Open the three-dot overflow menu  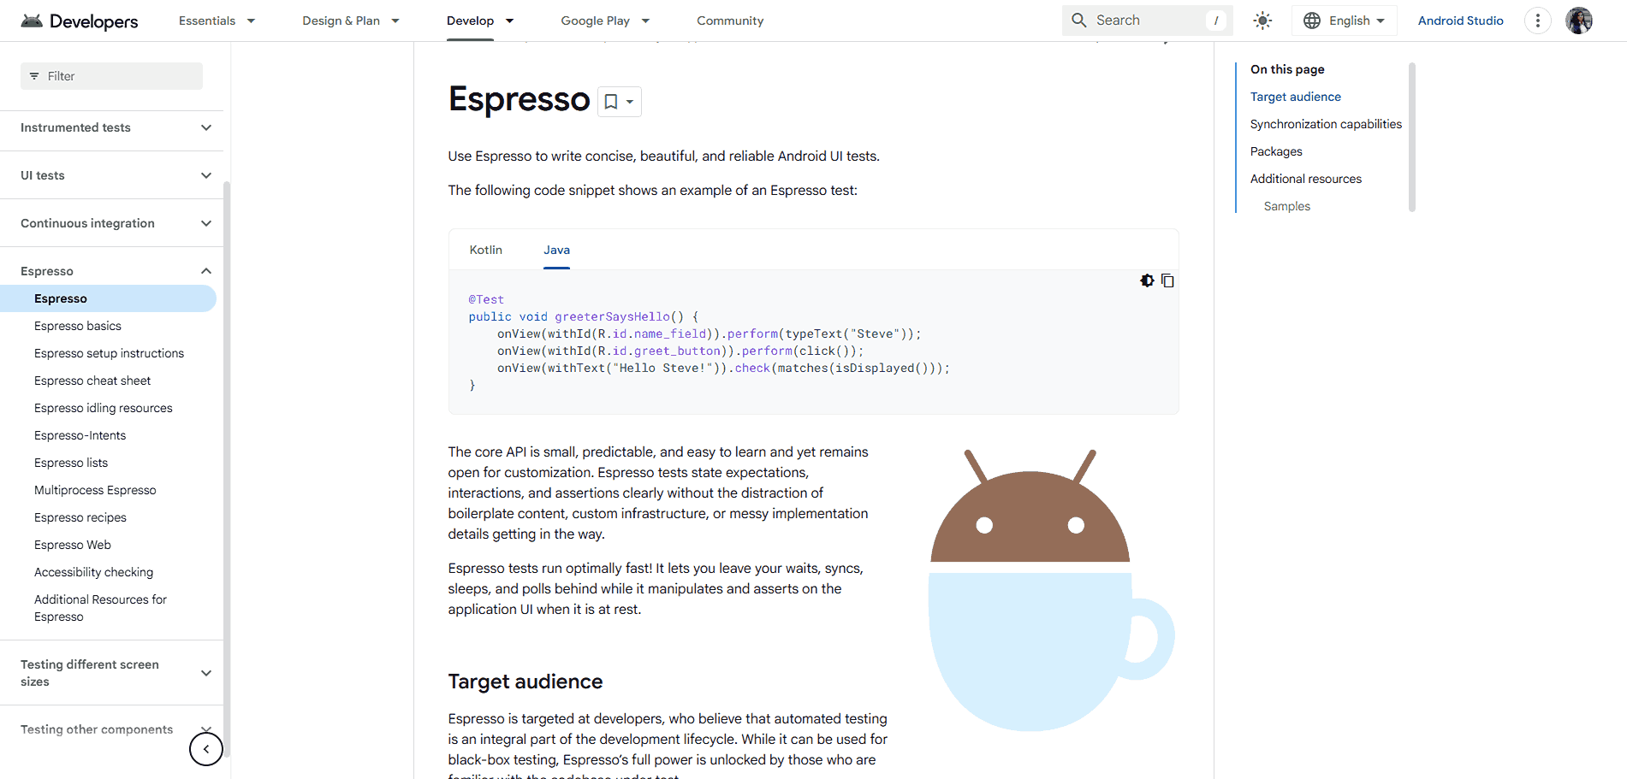click(x=1537, y=20)
